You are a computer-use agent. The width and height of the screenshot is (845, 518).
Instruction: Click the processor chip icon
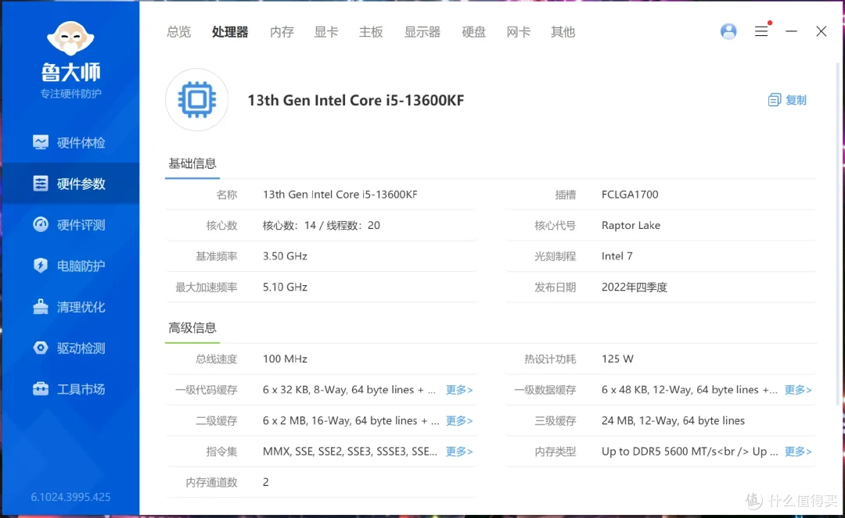[196, 99]
